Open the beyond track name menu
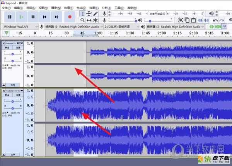The height and width of the screenshot is (166, 232). point(15,43)
